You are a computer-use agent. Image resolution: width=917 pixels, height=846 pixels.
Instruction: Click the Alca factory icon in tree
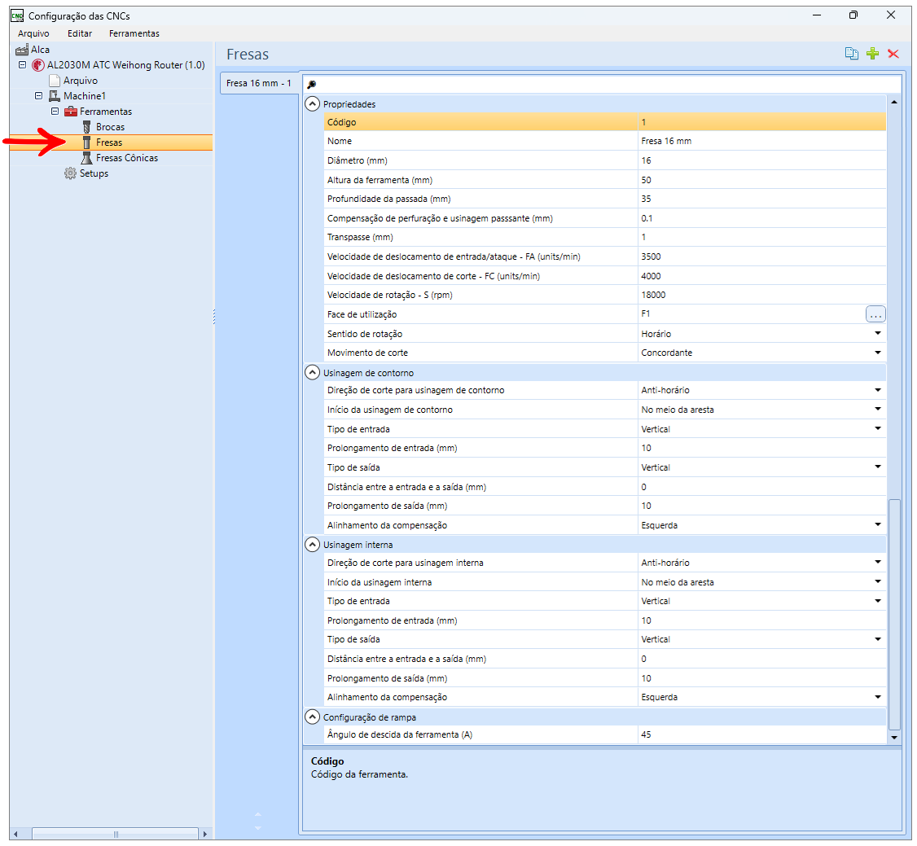pos(22,50)
